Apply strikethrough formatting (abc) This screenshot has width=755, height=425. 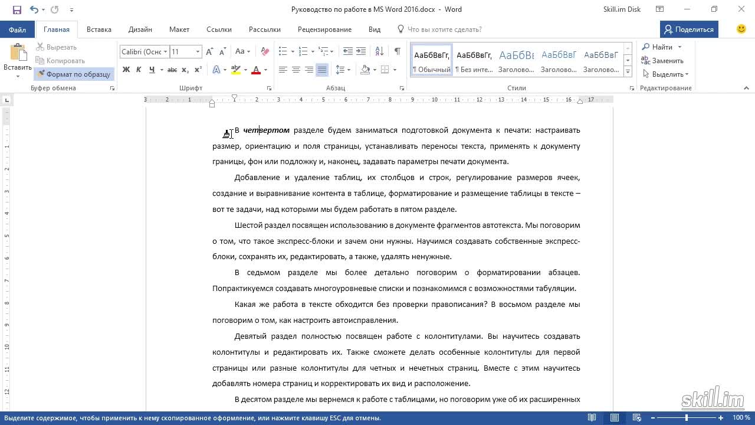(x=172, y=70)
